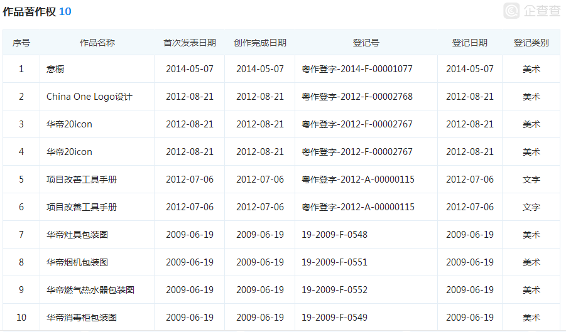Click the serial number 1 cell
The width and height of the screenshot is (566, 332).
pyautogui.click(x=21, y=69)
